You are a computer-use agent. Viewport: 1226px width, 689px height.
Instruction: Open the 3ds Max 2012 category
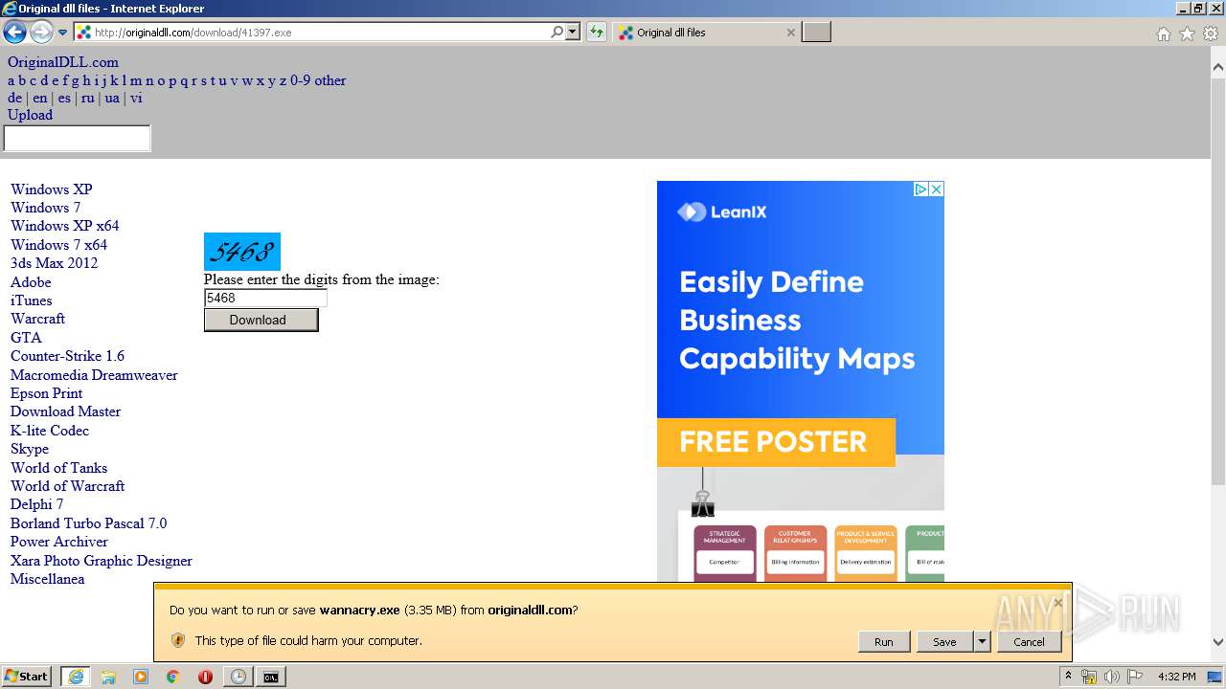point(54,263)
